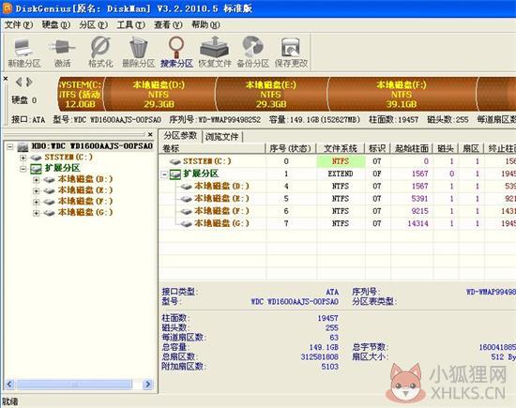516x408 pixels.
Task: Open the 文件(F) menu
Action: pyautogui.click(x=19, y=24)
